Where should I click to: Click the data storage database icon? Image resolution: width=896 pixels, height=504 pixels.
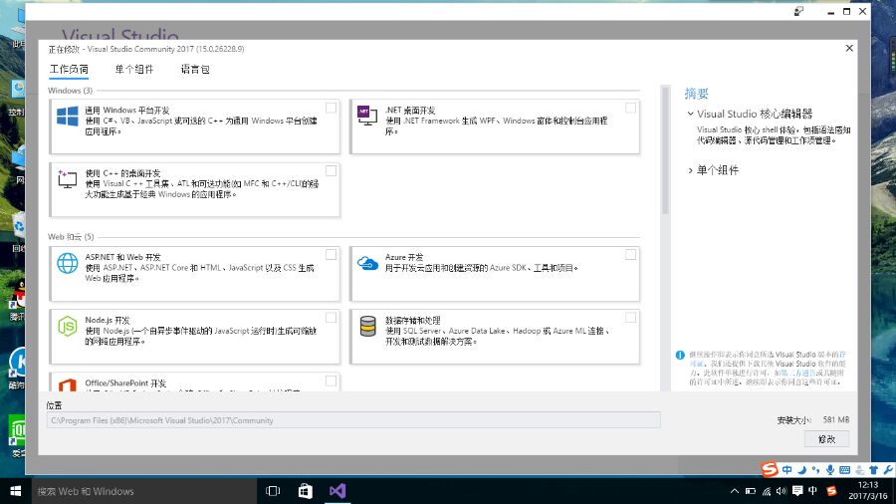367,327
